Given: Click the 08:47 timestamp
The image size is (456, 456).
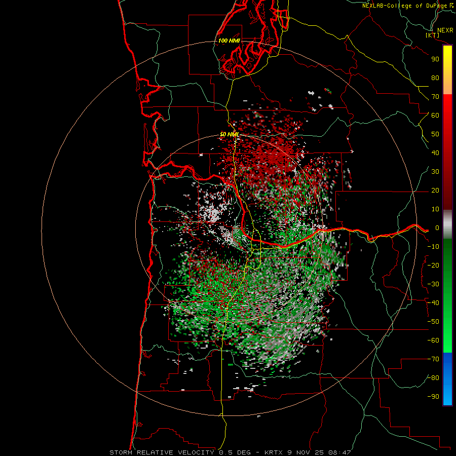Looking at the screenshot, I should pos(339,452).
